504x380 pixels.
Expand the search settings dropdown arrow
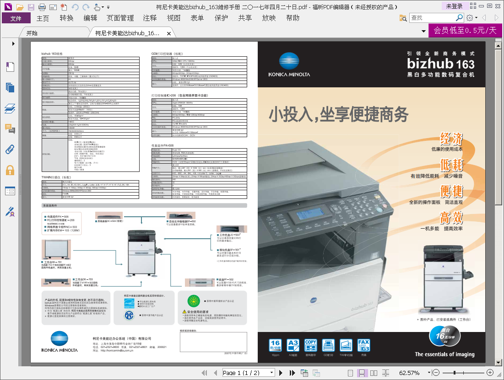tap(477, 18)
